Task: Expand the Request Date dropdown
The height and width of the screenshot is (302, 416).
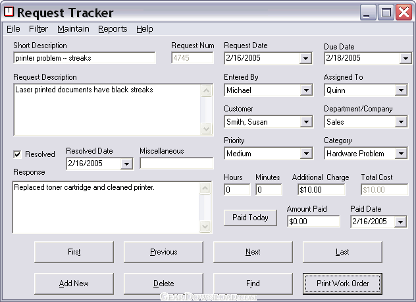Action: [x=305, y=58]
